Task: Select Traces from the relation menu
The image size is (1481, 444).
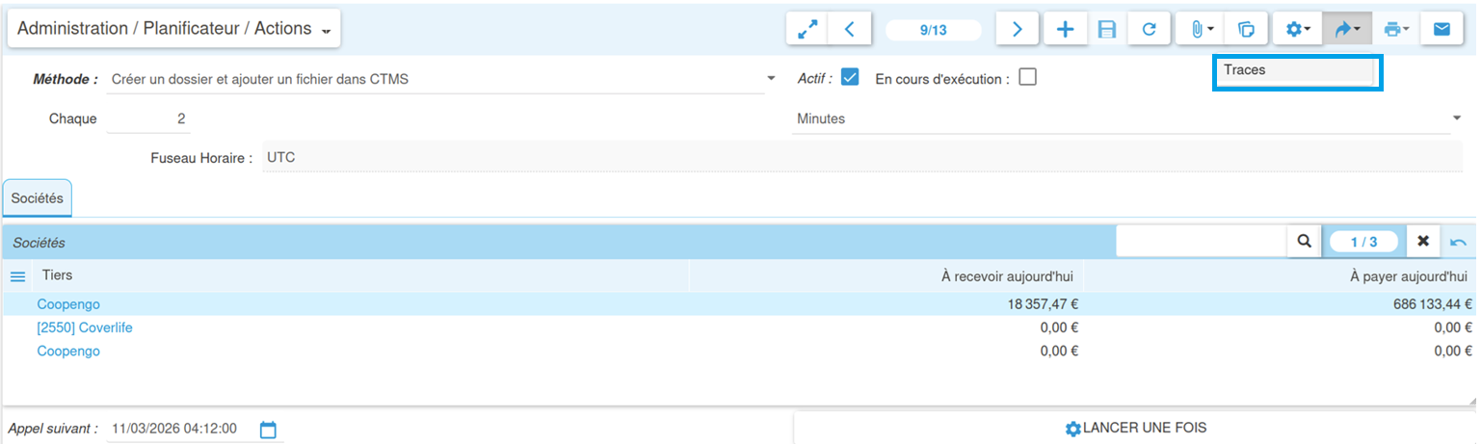Action: point(1296,71)
